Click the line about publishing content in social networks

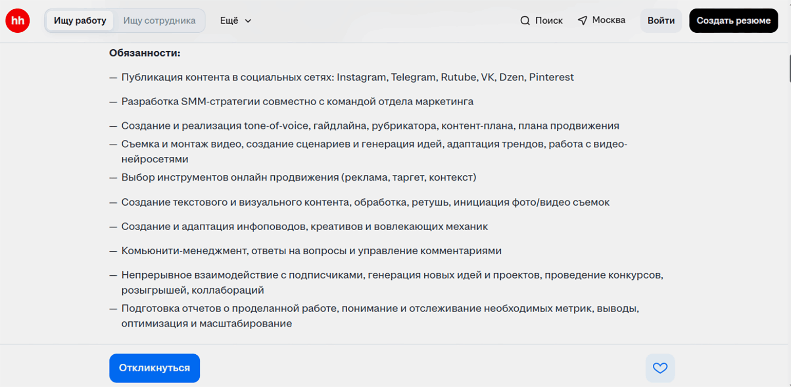[x=347, y=77]
